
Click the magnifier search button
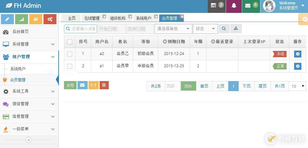point(224,29)
